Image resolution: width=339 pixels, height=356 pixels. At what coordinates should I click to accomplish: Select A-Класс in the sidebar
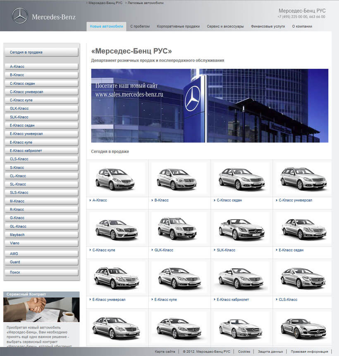[41, 67]
